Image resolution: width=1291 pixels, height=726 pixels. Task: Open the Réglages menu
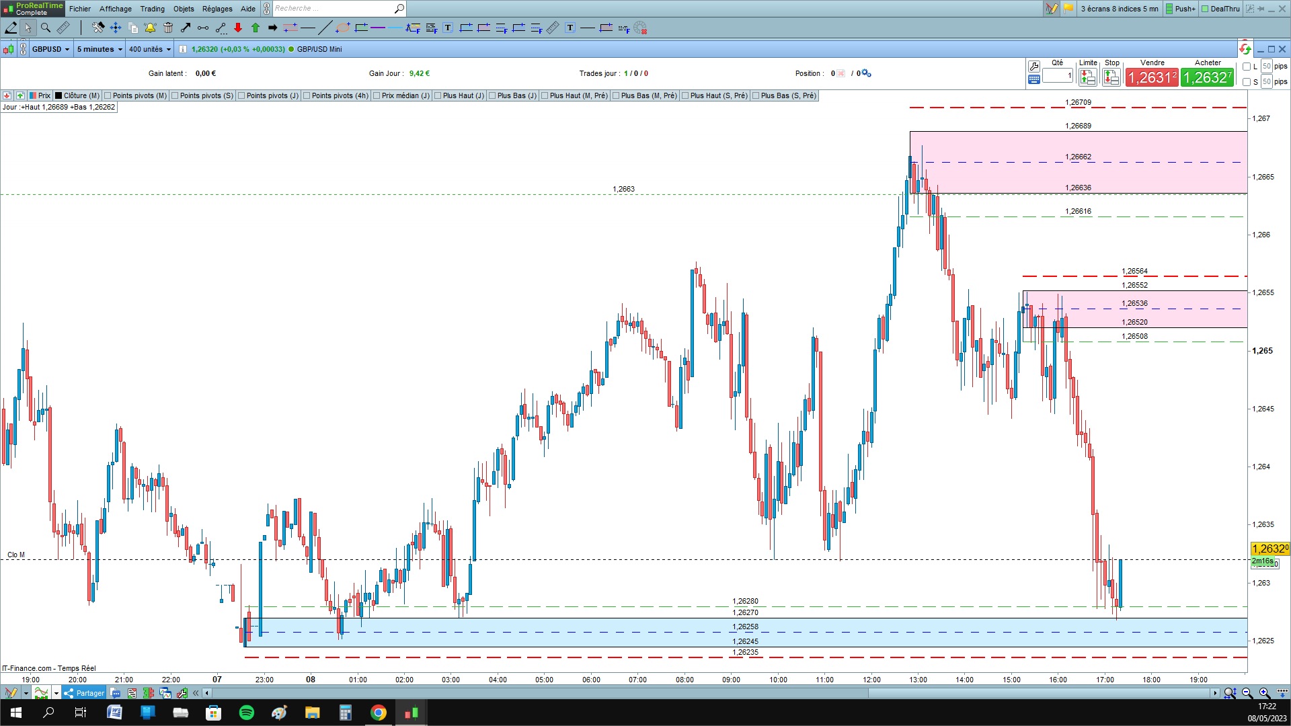217,9
